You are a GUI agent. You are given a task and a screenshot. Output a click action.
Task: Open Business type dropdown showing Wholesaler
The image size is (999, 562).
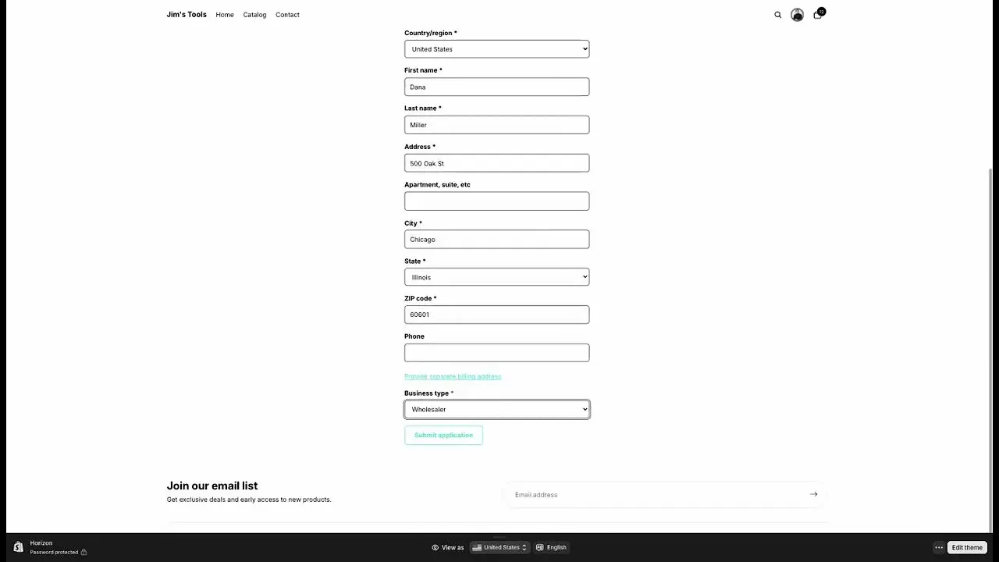click(496, 409)
